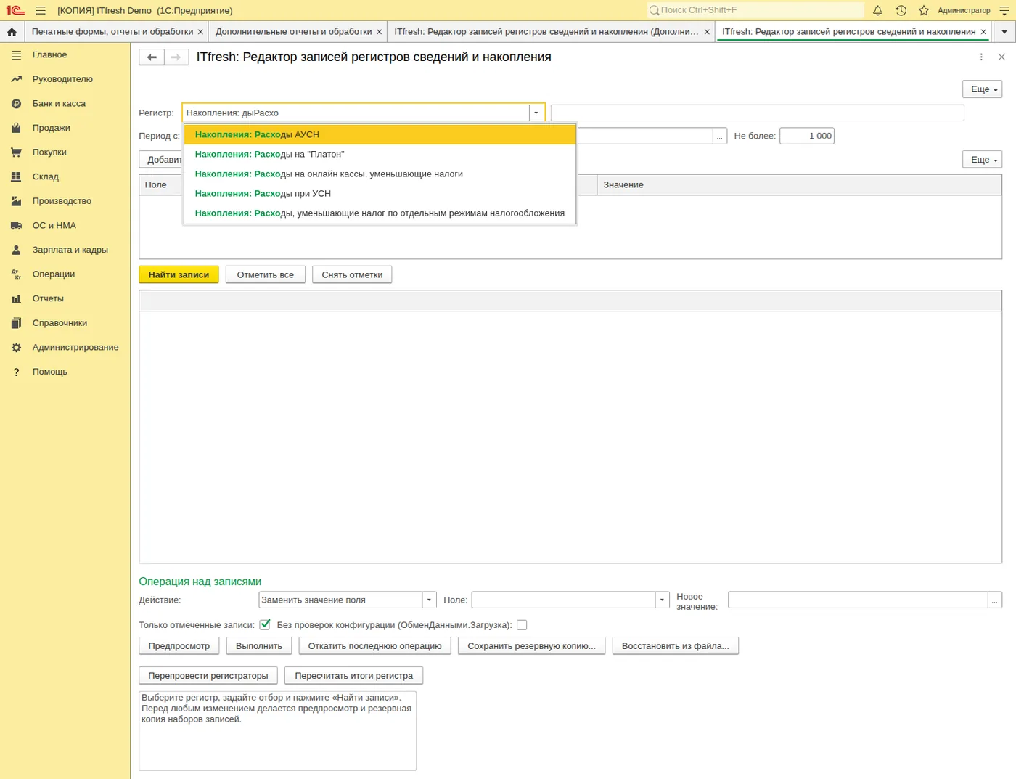
Task: Select Накопления: Расходы АУСН from list
Action: pyautogui.click(x=380, y=134)
